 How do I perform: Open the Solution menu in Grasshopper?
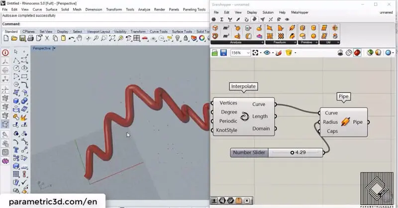click(x=268, y=12)
